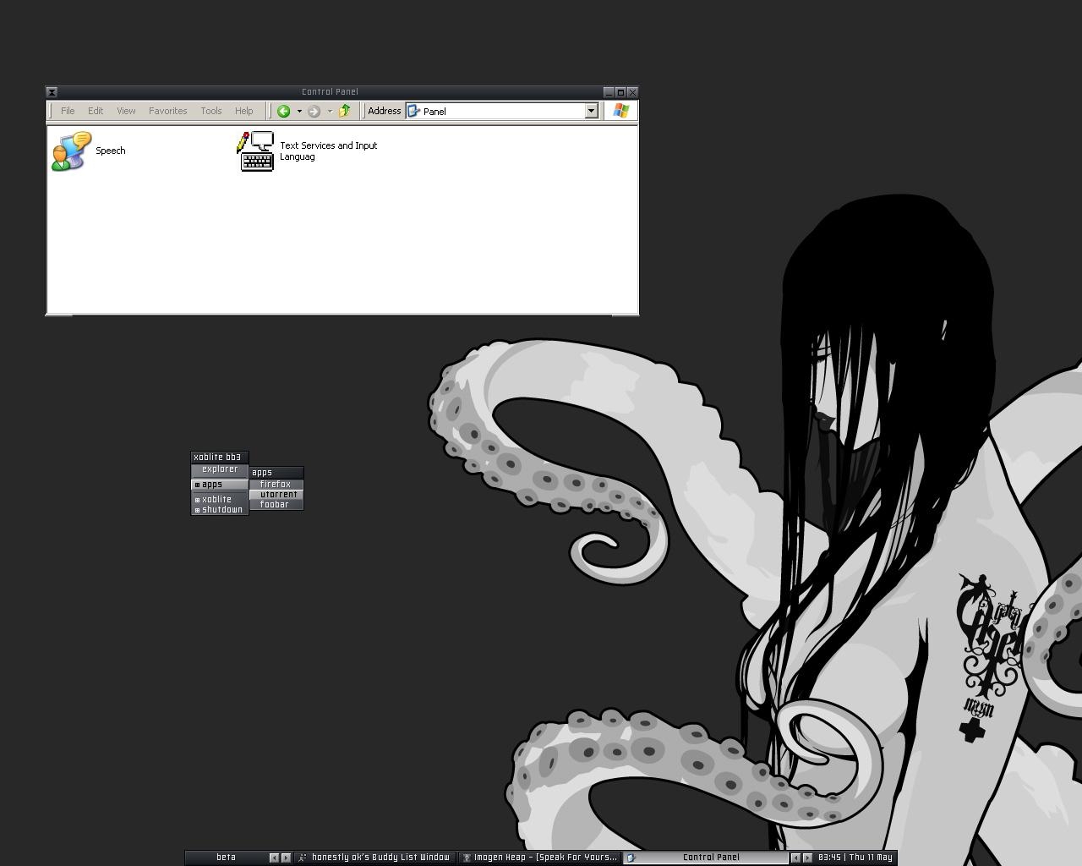Launch utorrent from the apps submenu

pos(276,495)
